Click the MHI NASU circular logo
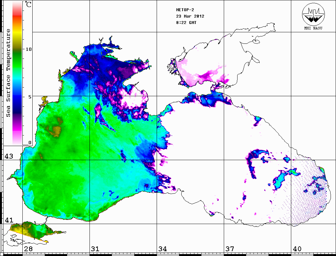The width and height of the screenshot is (336, 256). click(x=313, y=14)
